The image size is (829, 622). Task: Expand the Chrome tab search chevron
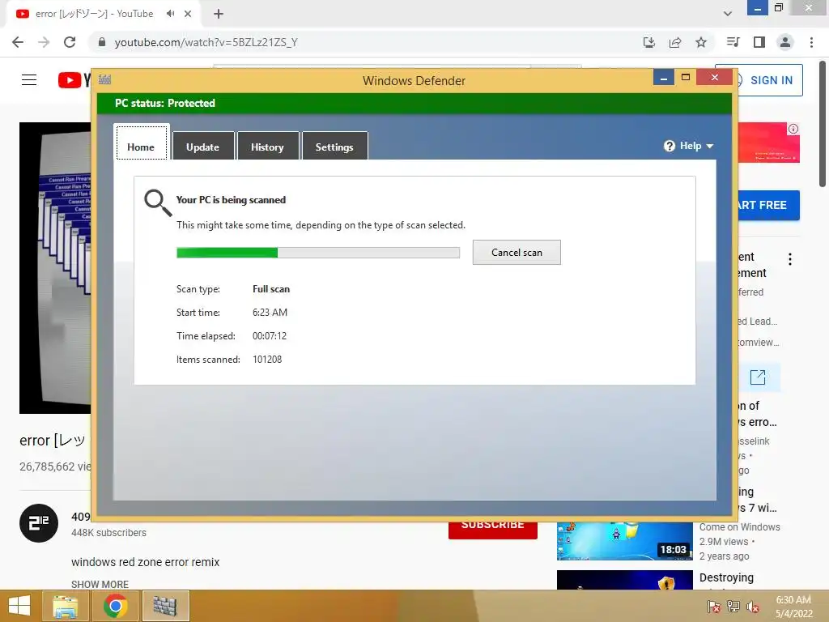(728, 14)
